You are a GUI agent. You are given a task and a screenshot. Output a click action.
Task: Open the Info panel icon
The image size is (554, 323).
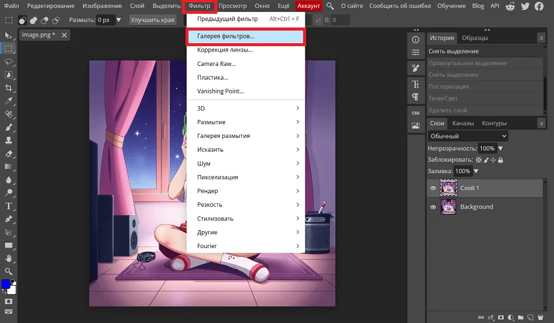click(x=415, y=39)
